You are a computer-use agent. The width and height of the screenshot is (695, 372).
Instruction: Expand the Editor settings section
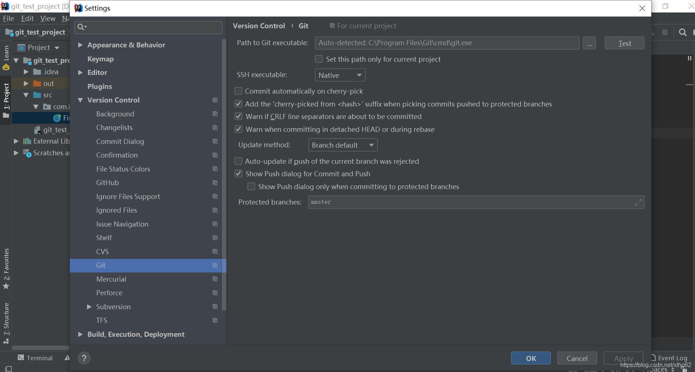click(80, 73)
